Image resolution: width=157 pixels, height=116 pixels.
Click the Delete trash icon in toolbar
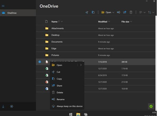coord(131,12)
